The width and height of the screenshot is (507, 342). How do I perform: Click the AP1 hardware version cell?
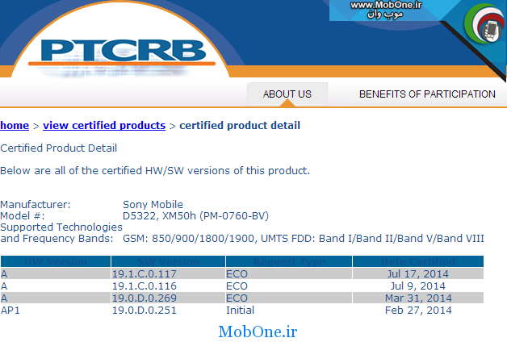point(11,311)
